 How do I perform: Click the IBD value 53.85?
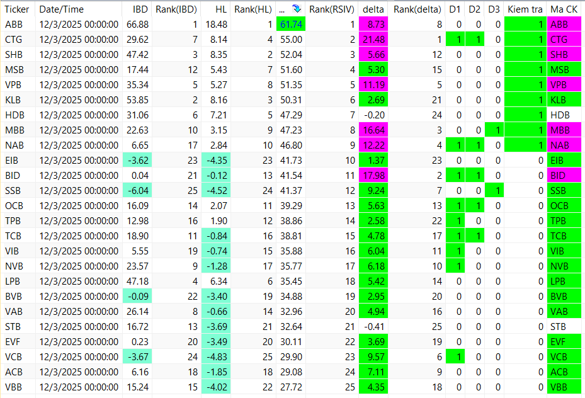coord(137,100)
